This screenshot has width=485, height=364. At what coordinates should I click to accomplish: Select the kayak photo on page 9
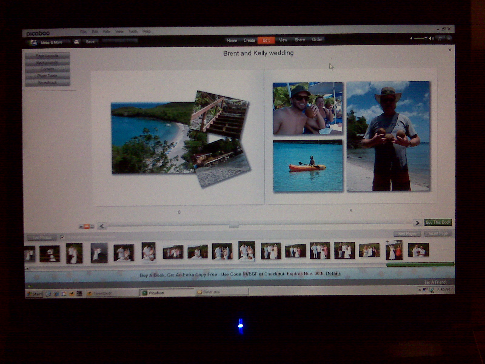[x=308, y=166]
